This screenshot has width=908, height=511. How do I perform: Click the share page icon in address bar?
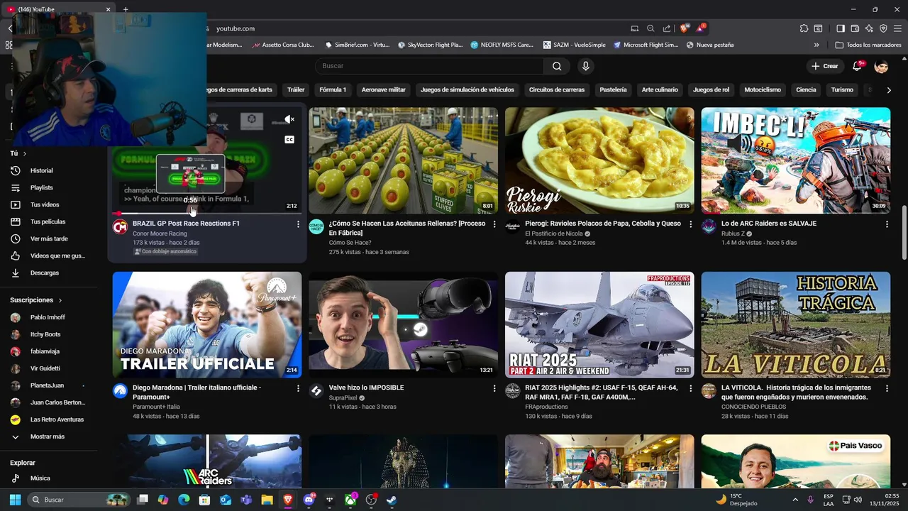point(667,28)
